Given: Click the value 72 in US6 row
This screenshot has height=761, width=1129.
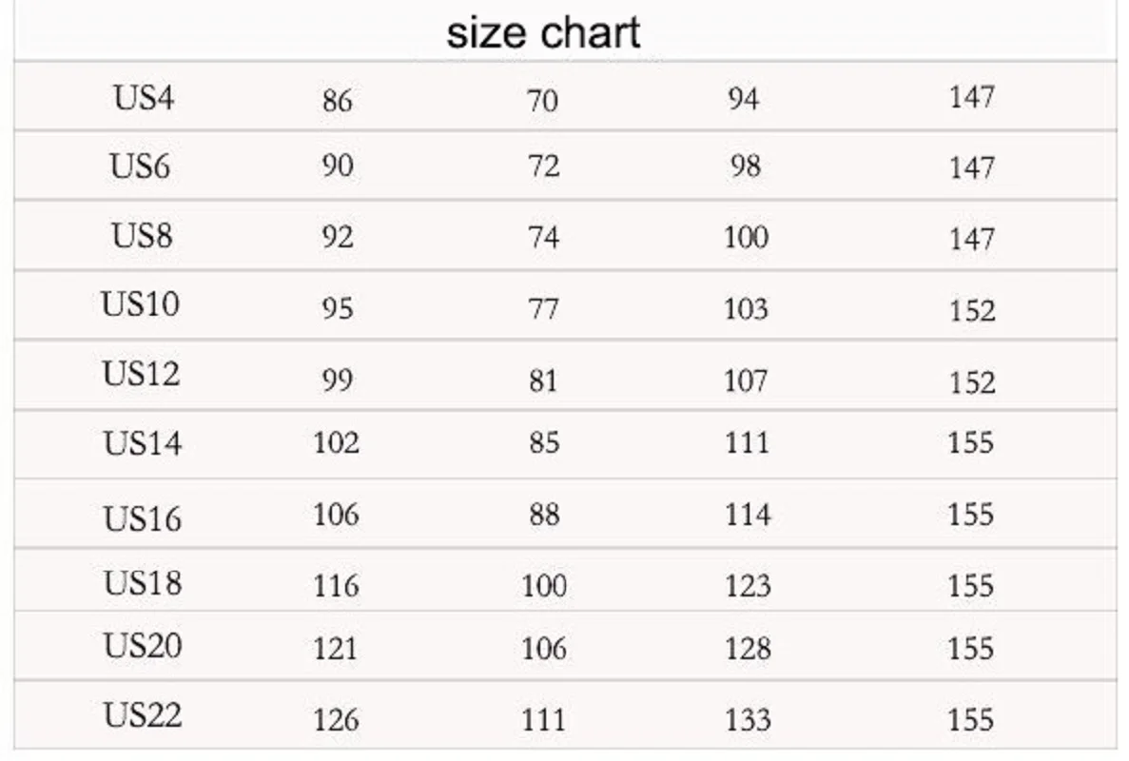Looking at the screenshot, I should 543,166.
